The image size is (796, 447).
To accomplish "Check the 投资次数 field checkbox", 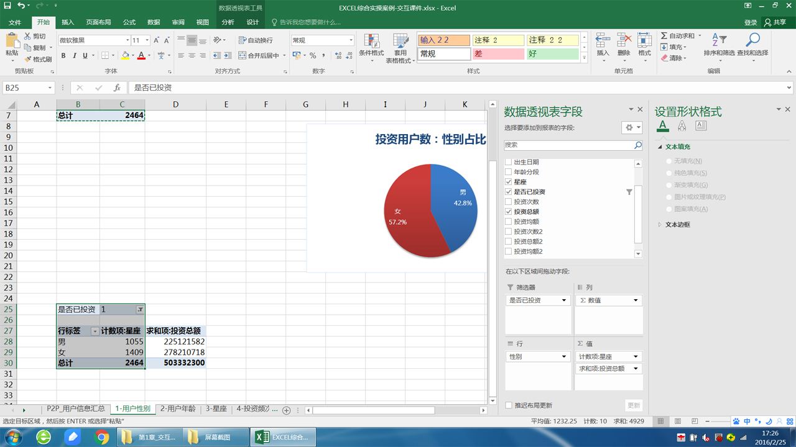I will tap(509, 202).
